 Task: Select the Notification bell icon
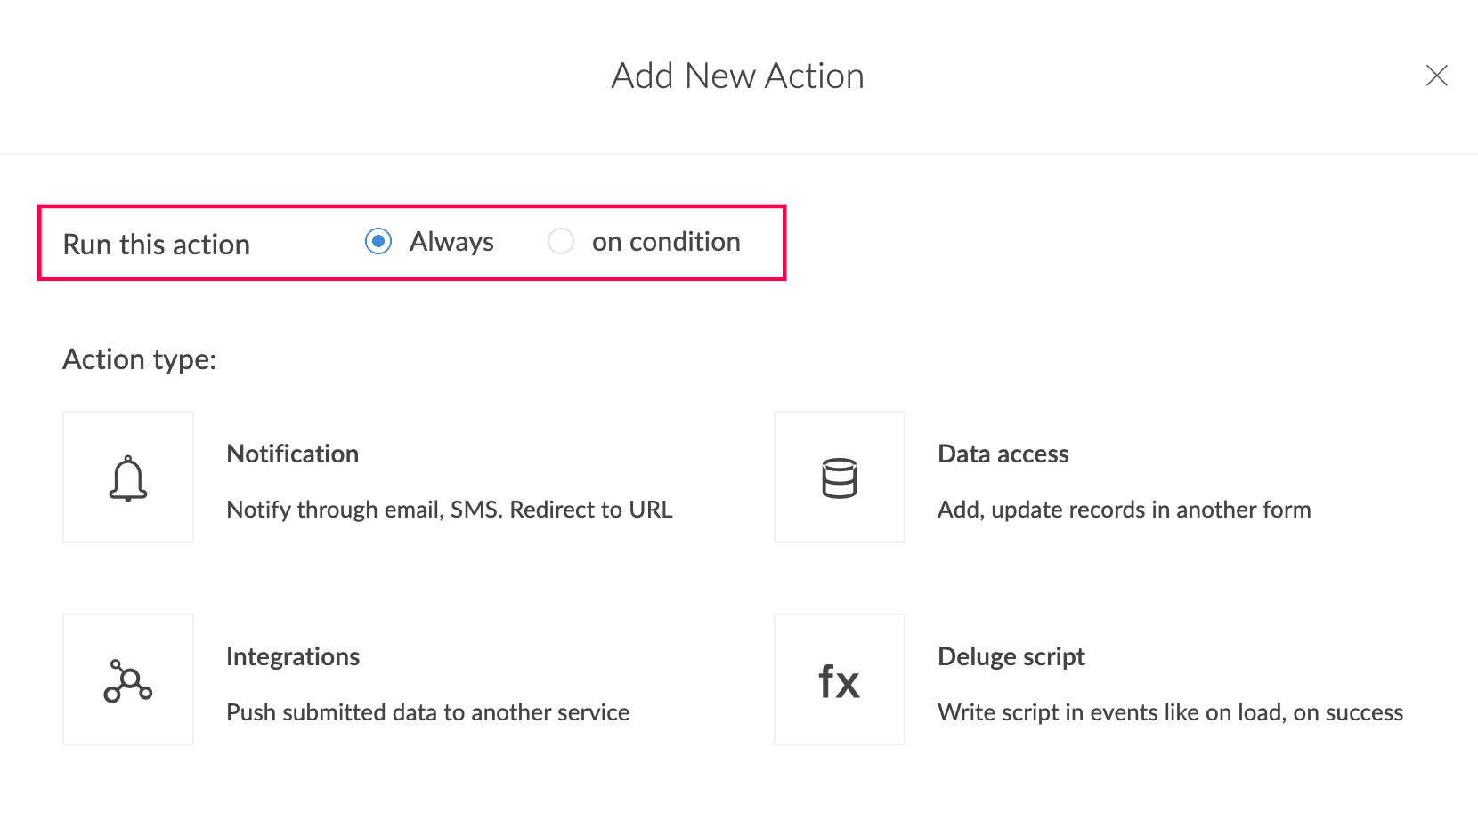(x=128, y=478)
